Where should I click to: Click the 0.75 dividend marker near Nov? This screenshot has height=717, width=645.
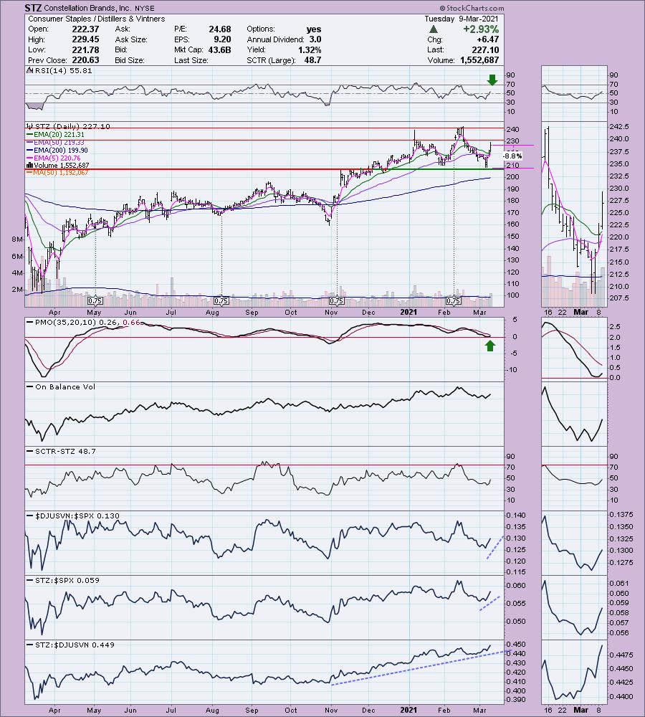[x=337, y=301]
